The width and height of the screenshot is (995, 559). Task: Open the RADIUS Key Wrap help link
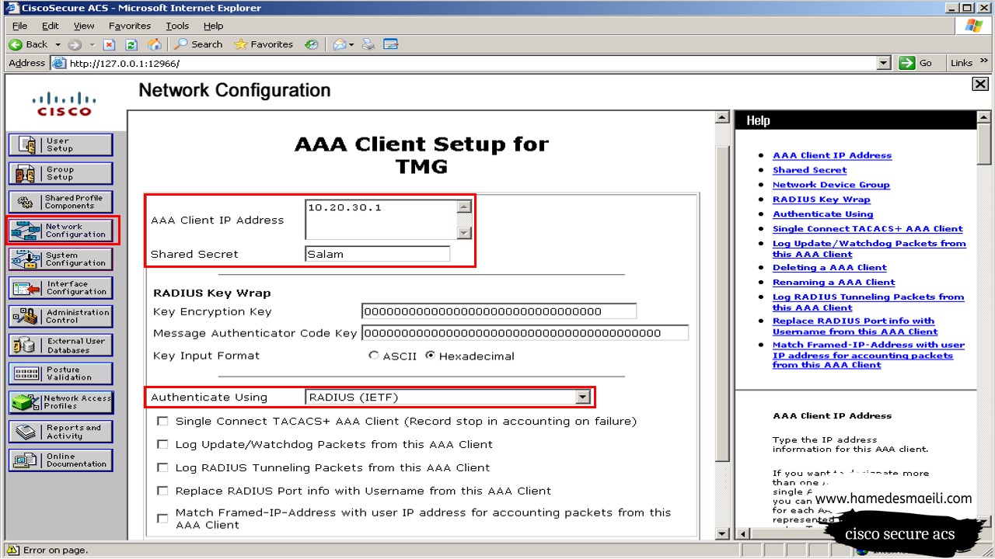point(822,200)
